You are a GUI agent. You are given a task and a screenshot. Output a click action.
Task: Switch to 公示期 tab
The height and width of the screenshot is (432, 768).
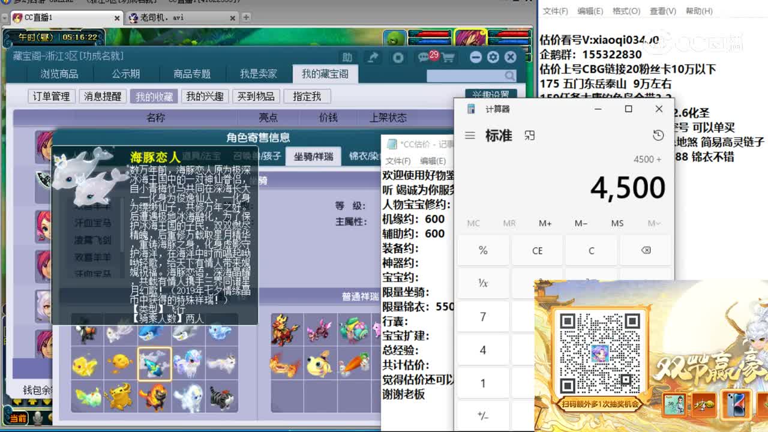point(126,74)
